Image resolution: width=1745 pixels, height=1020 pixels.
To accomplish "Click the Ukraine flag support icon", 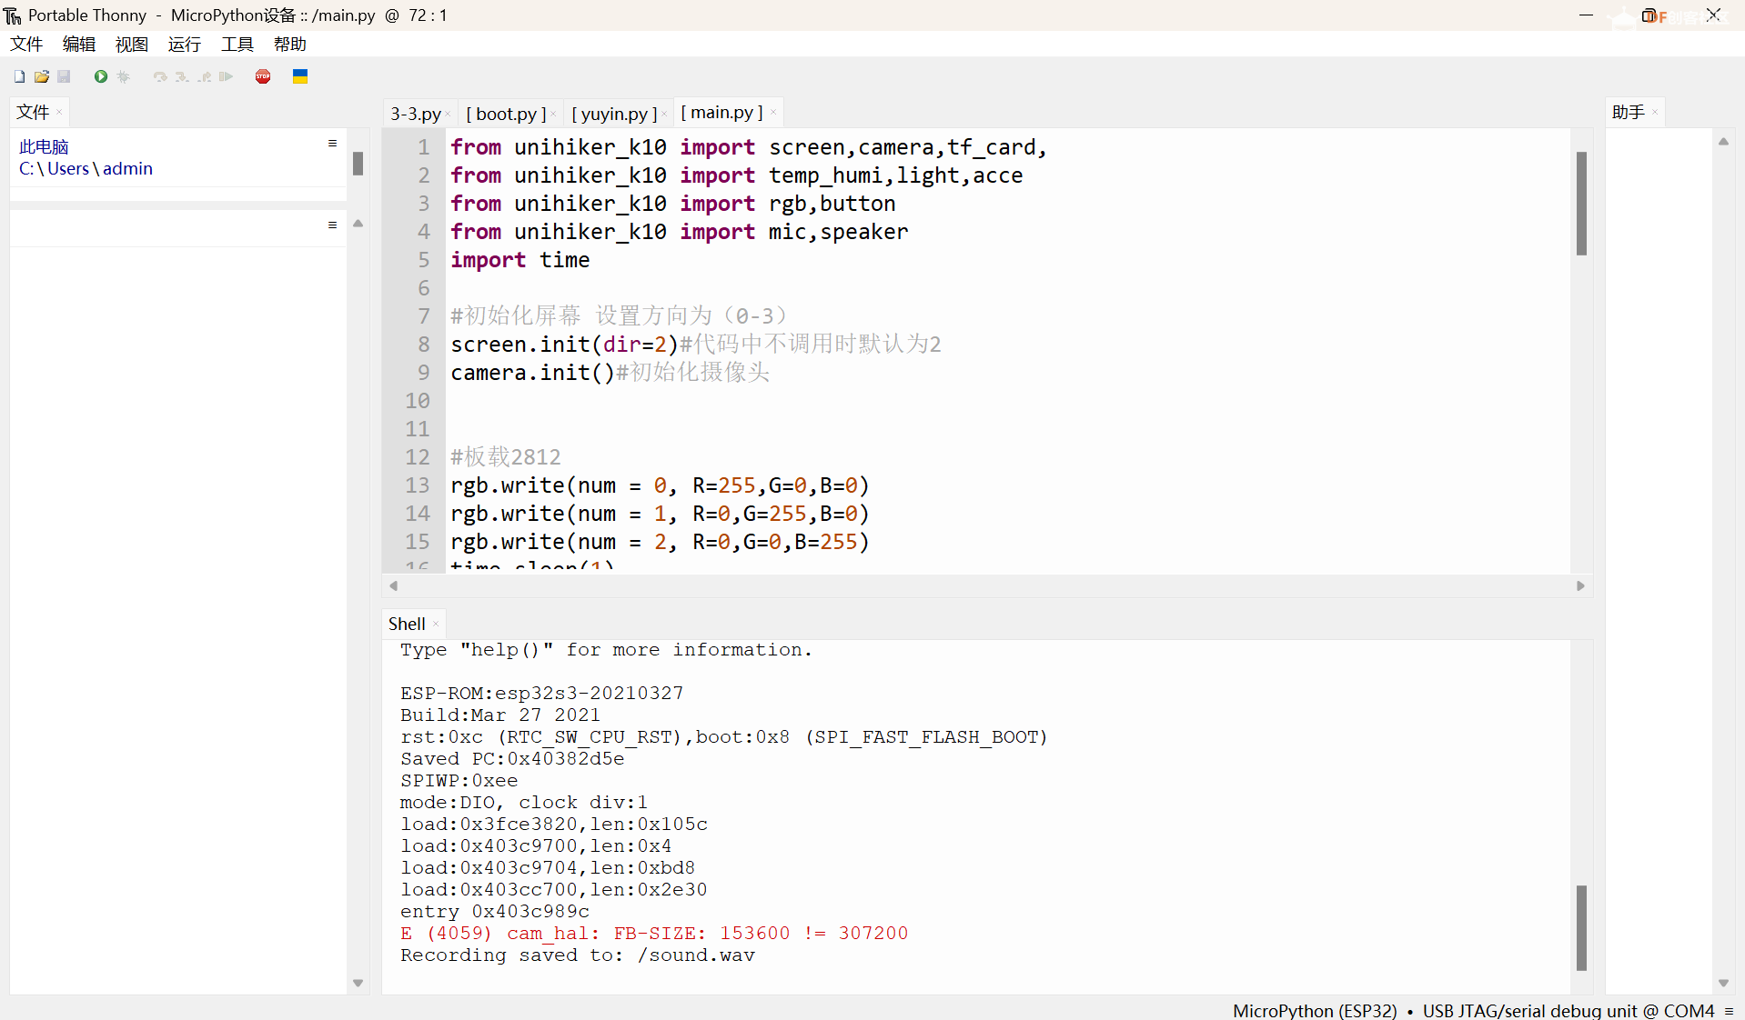I will pos(300,76).
